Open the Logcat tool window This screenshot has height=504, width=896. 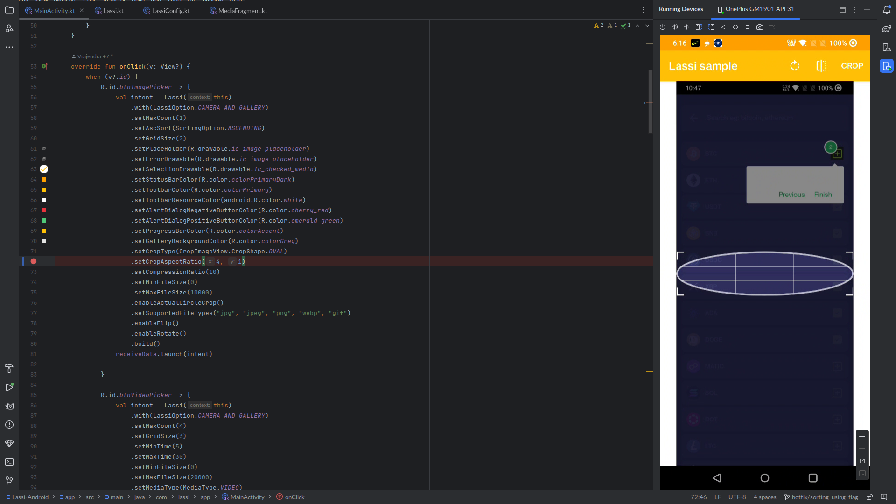[x=9, y=406]
